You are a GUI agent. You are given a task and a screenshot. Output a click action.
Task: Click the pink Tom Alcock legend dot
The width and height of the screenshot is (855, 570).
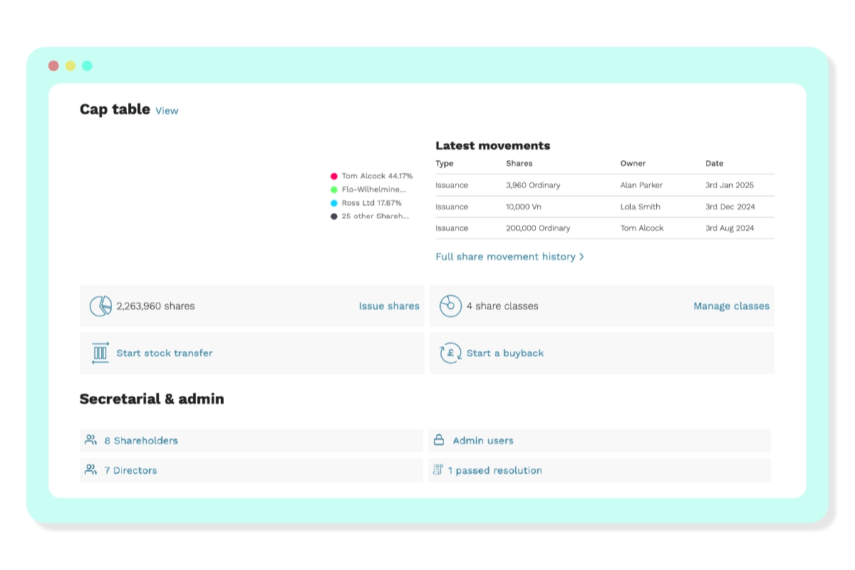[x=334, y=176]
